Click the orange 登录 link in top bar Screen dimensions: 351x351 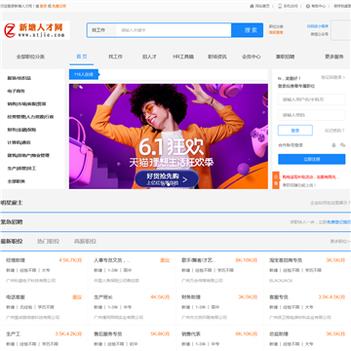[43, 6]
